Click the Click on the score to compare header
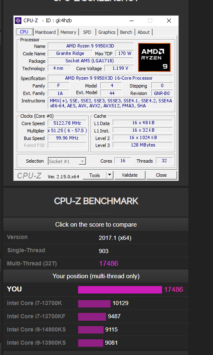Viewport: 213px width, 355px height. pyautogui.click(x=96, y=225)
